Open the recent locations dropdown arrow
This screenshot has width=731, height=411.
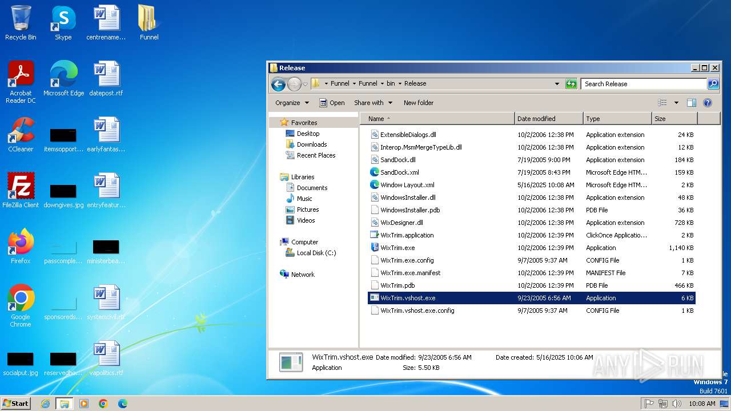point(305,84)
